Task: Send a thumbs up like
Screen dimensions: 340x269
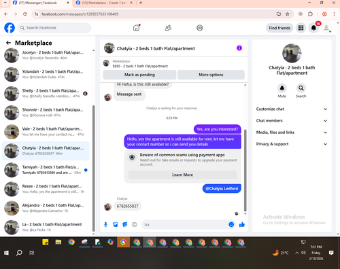Action: click(242, 224)
